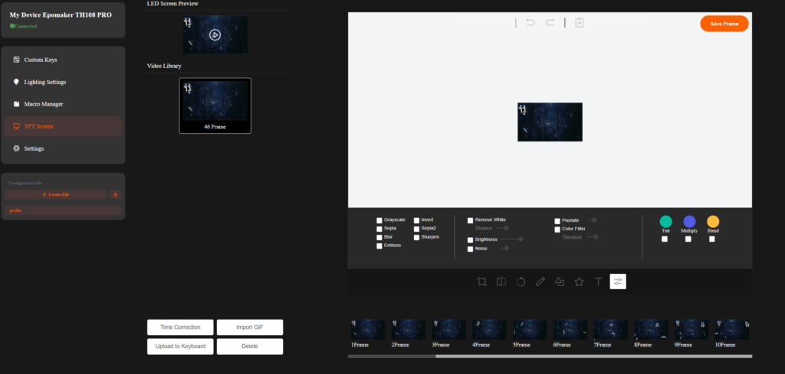
Task: Toggle the Pixelate checkbox
Action: 557,220
